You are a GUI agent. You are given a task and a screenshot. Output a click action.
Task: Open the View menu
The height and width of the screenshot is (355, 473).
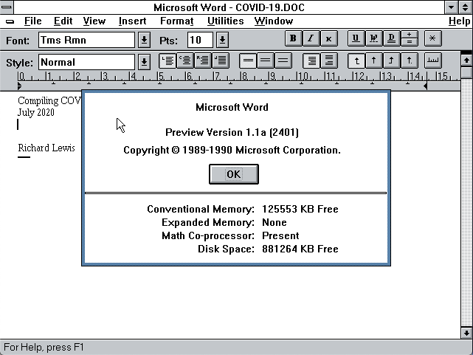[94, 21]
